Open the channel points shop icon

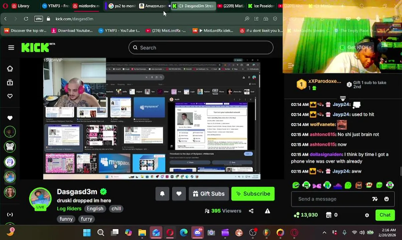pos(329,215)
